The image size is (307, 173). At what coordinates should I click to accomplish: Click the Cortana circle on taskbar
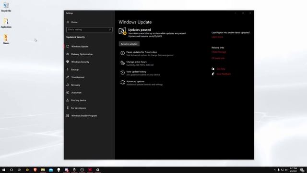[x=12, y=170]
